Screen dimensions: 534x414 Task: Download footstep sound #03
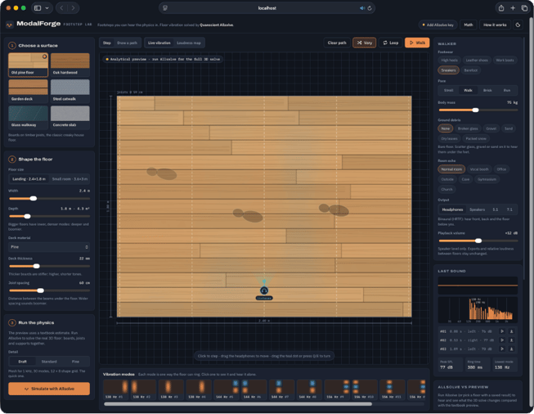pyautogui.click(x=511, y=349)
